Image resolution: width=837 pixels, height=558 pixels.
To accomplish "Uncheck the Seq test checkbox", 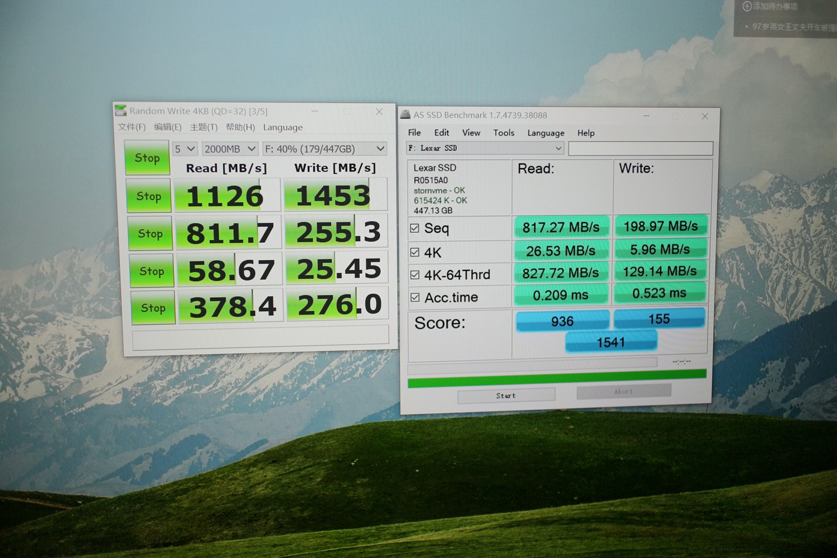I will [414, 228].
